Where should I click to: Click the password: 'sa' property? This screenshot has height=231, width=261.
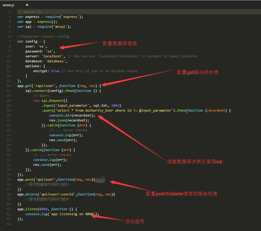coord(40,51)
